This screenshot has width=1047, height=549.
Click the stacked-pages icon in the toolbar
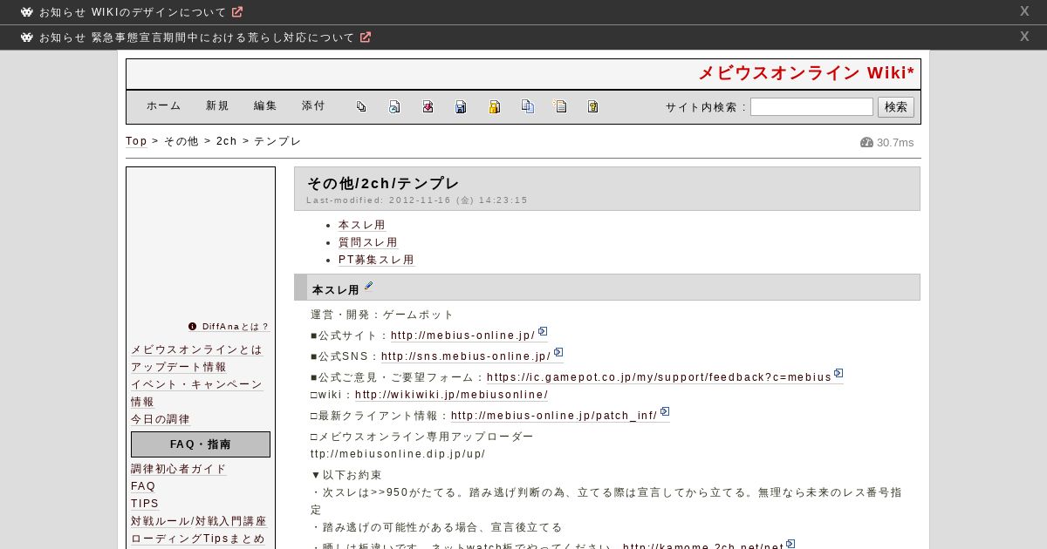tap(361, 106)
